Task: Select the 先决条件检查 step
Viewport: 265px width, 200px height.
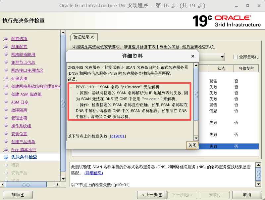Action: point(24,157)
